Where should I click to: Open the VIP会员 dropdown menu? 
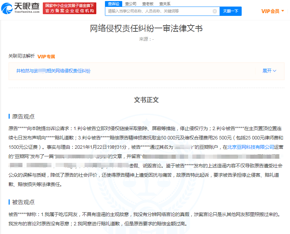pos(272,11)
